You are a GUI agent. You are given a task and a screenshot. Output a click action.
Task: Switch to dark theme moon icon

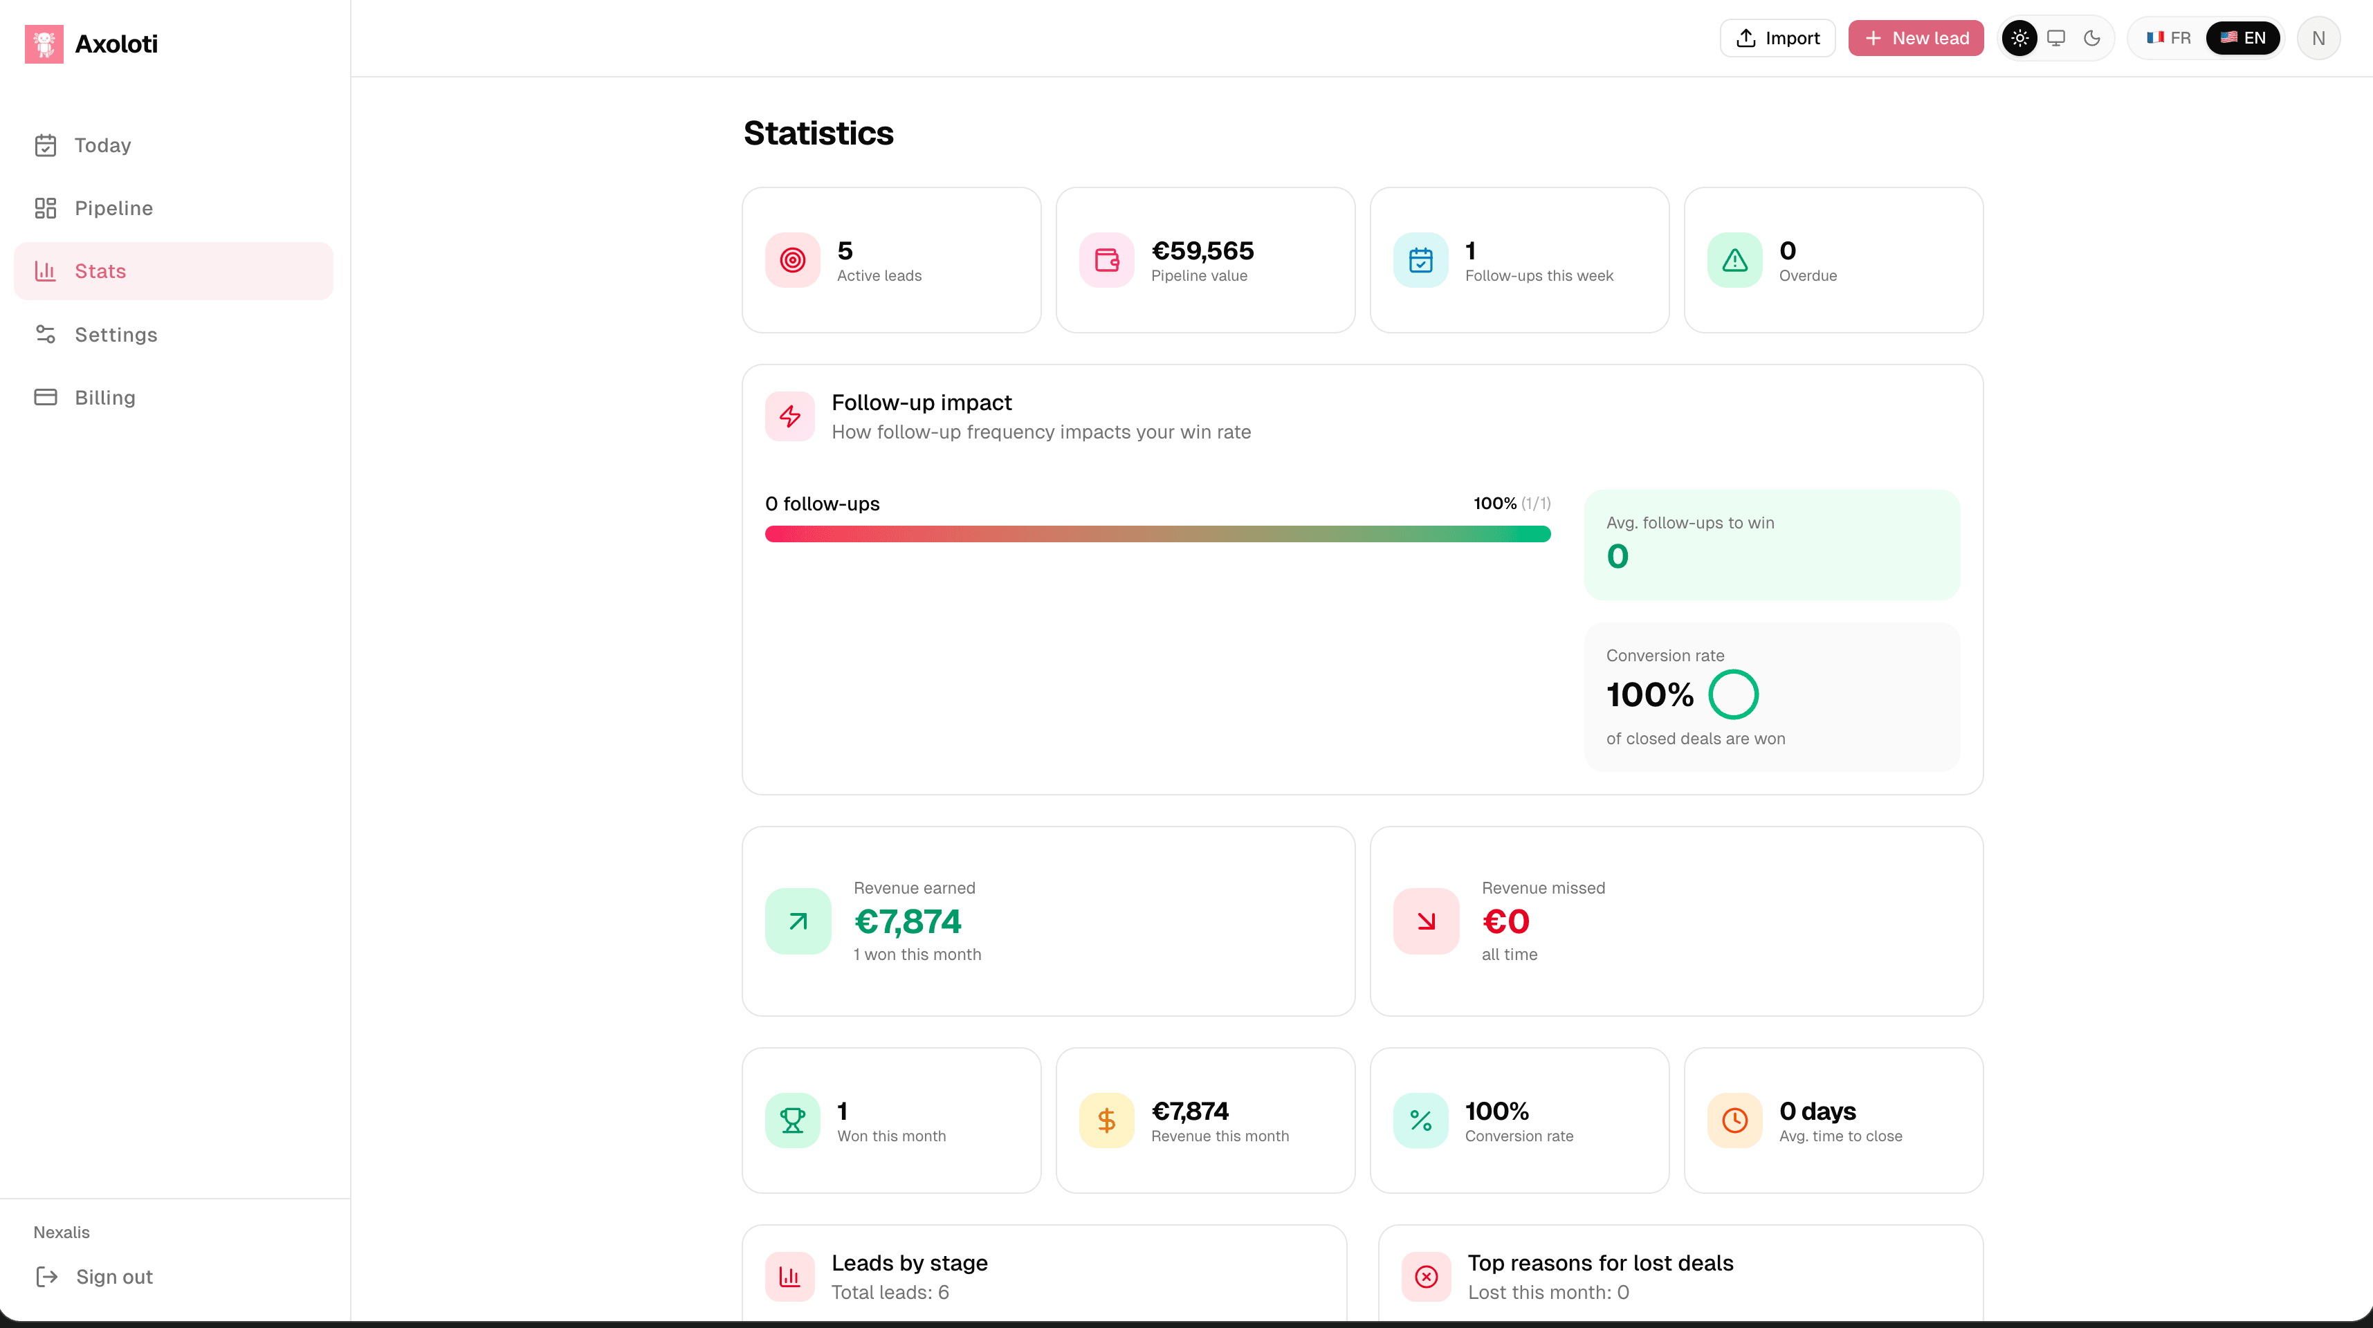pos(2092,38)
